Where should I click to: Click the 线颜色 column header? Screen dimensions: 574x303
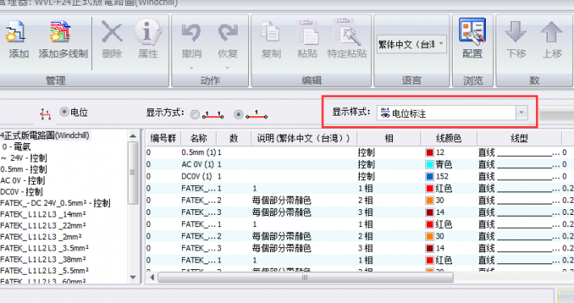(x=449, y=138)
